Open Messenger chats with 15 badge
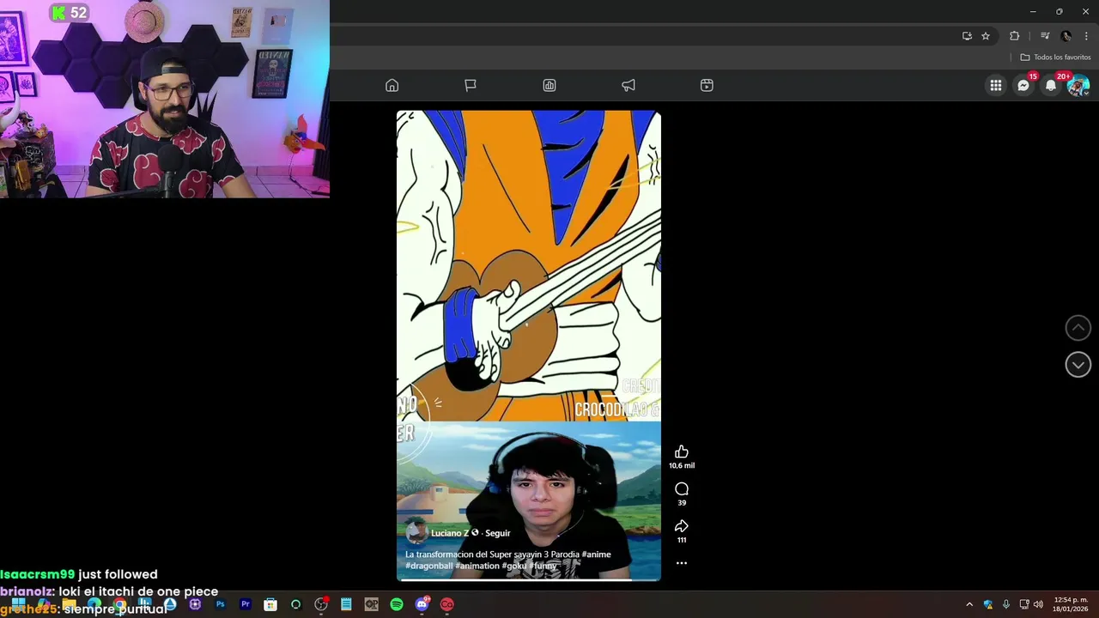 click(x=1023, y=85)
